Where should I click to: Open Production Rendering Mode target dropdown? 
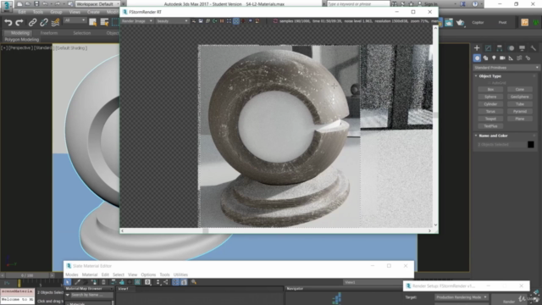point(461,297)
